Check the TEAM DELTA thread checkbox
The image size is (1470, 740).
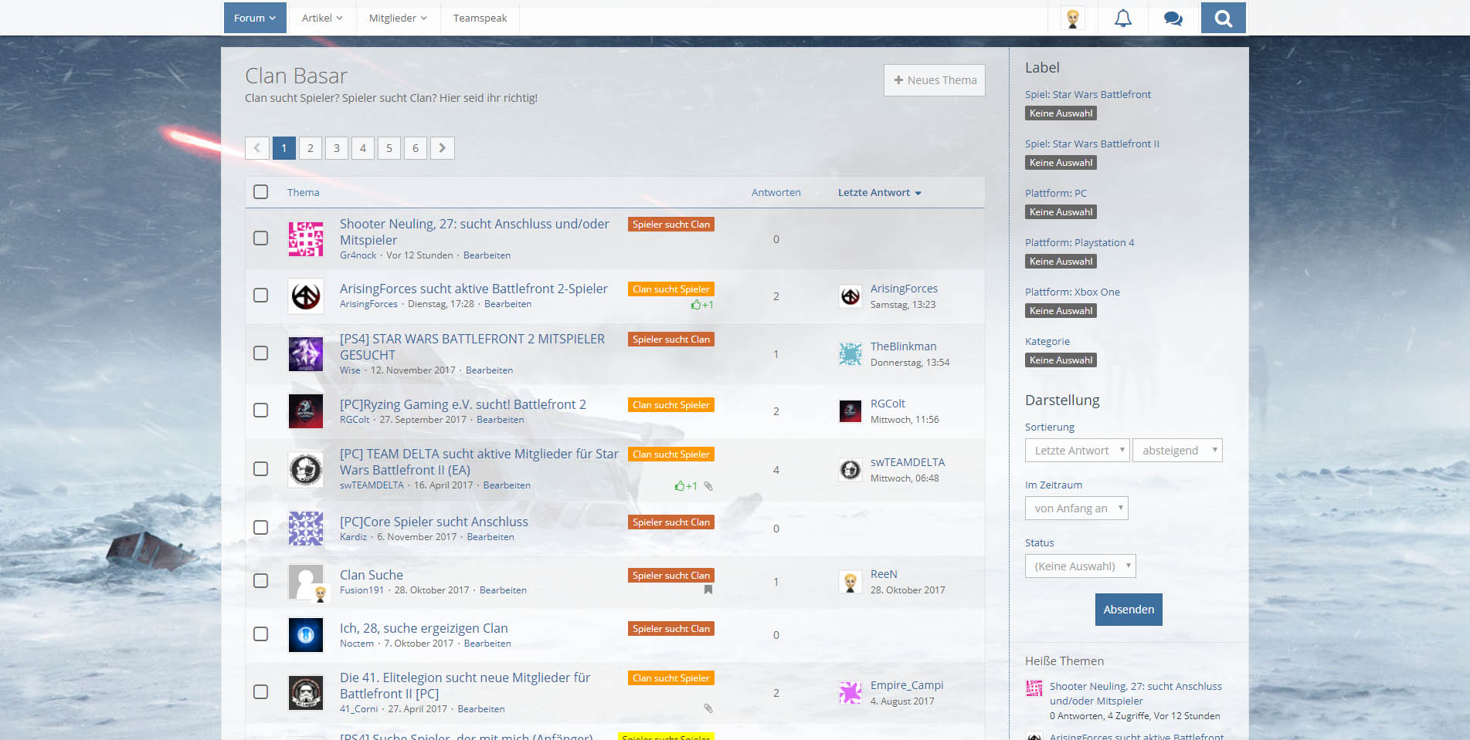(261, 469)
